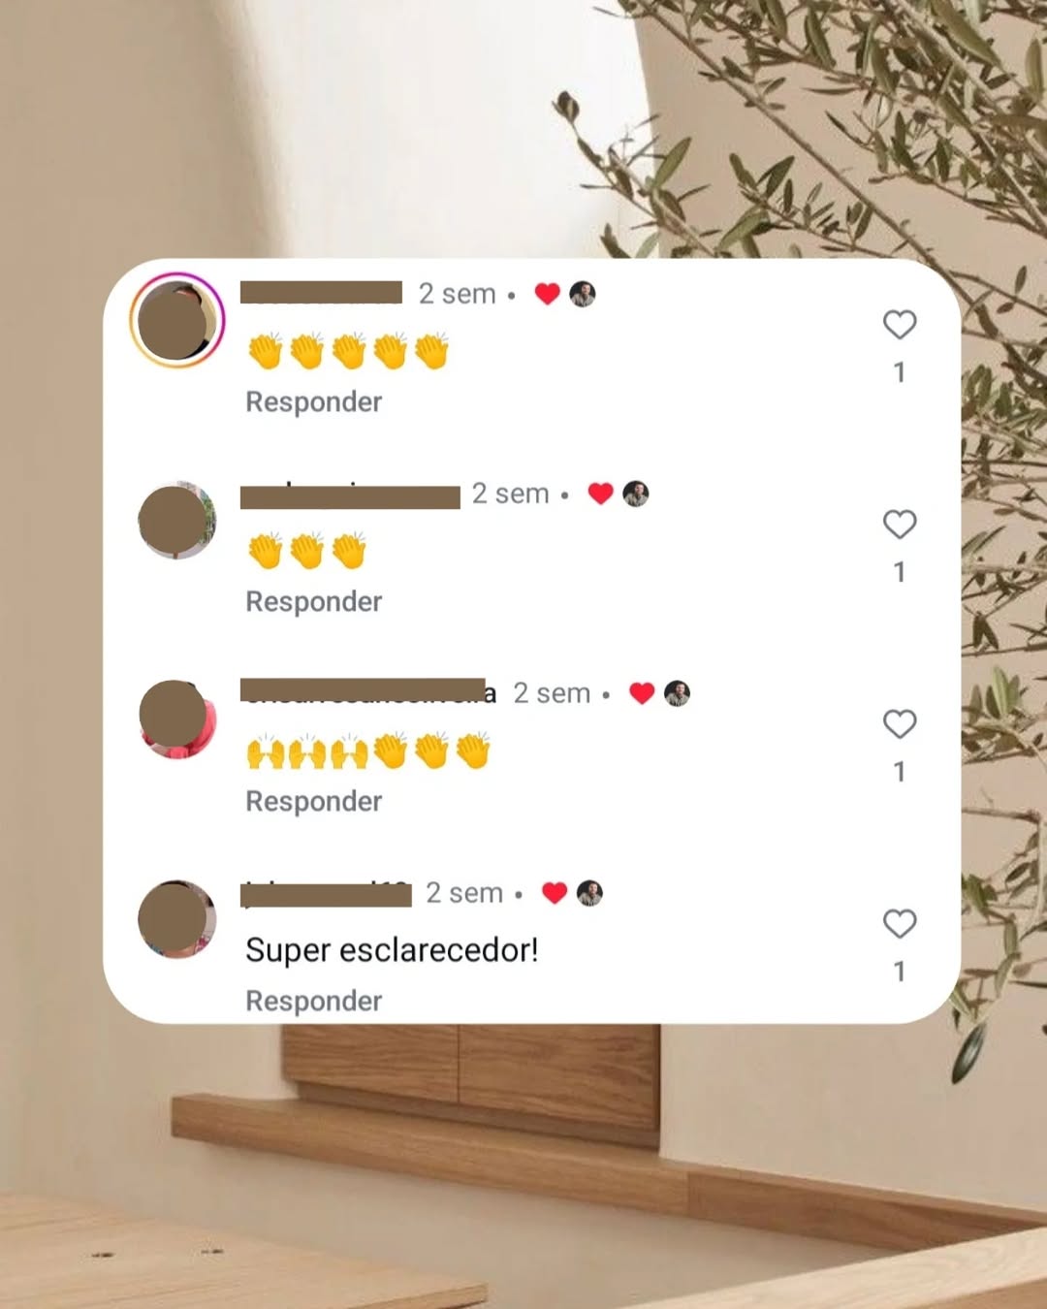Click Responder under the first comment
This screenshot has width=1047, height=1309.
click(x=313, y=401)
